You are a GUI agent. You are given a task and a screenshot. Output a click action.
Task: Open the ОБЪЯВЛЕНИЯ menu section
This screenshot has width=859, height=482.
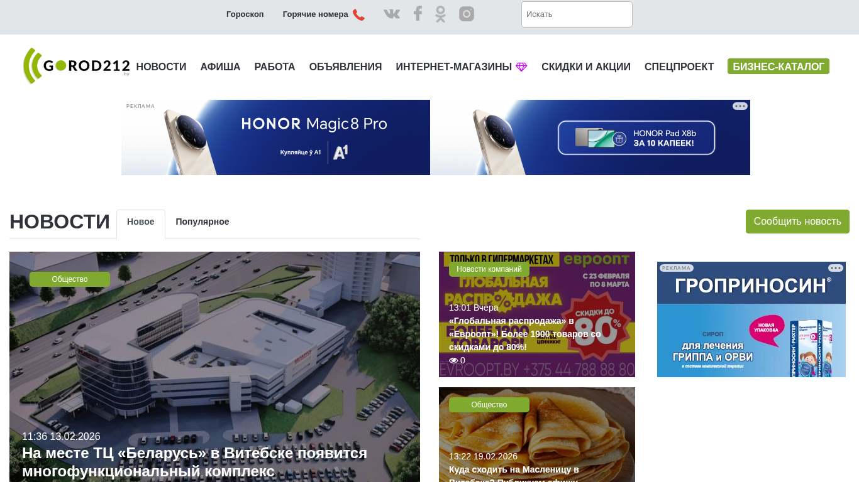[x=346, y=67]
